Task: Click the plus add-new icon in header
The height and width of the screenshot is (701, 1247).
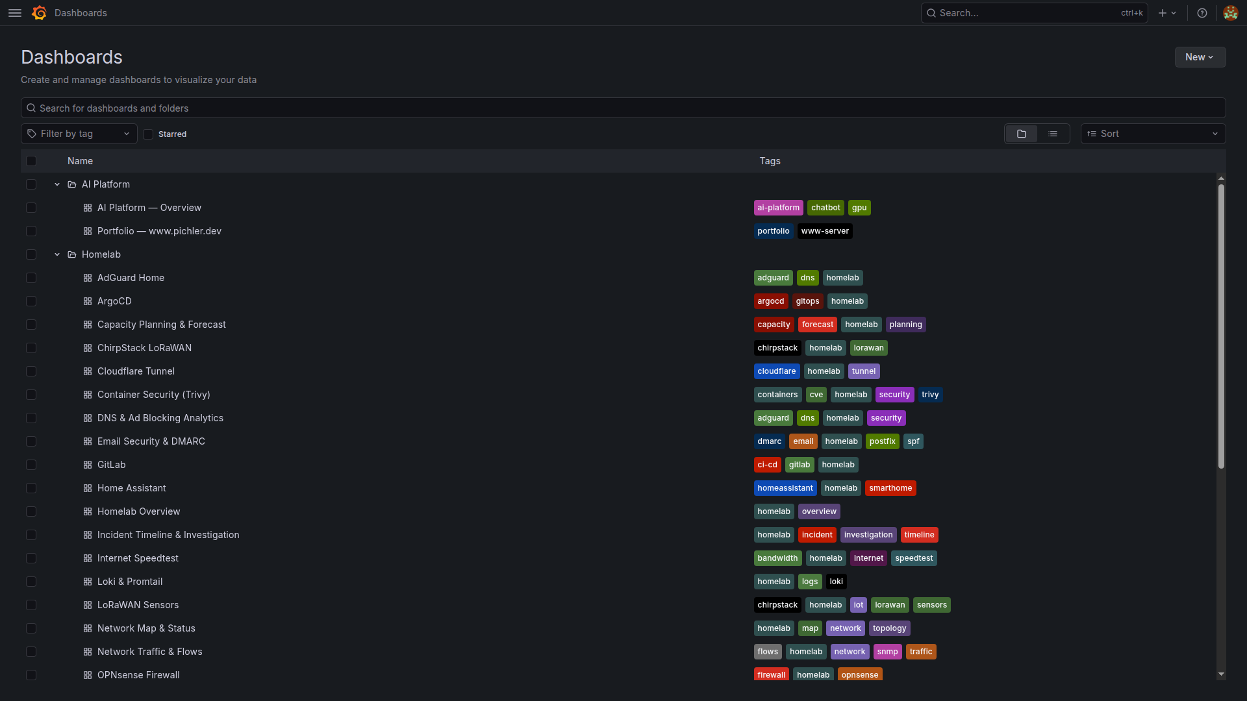Action: click(1163, 13)
